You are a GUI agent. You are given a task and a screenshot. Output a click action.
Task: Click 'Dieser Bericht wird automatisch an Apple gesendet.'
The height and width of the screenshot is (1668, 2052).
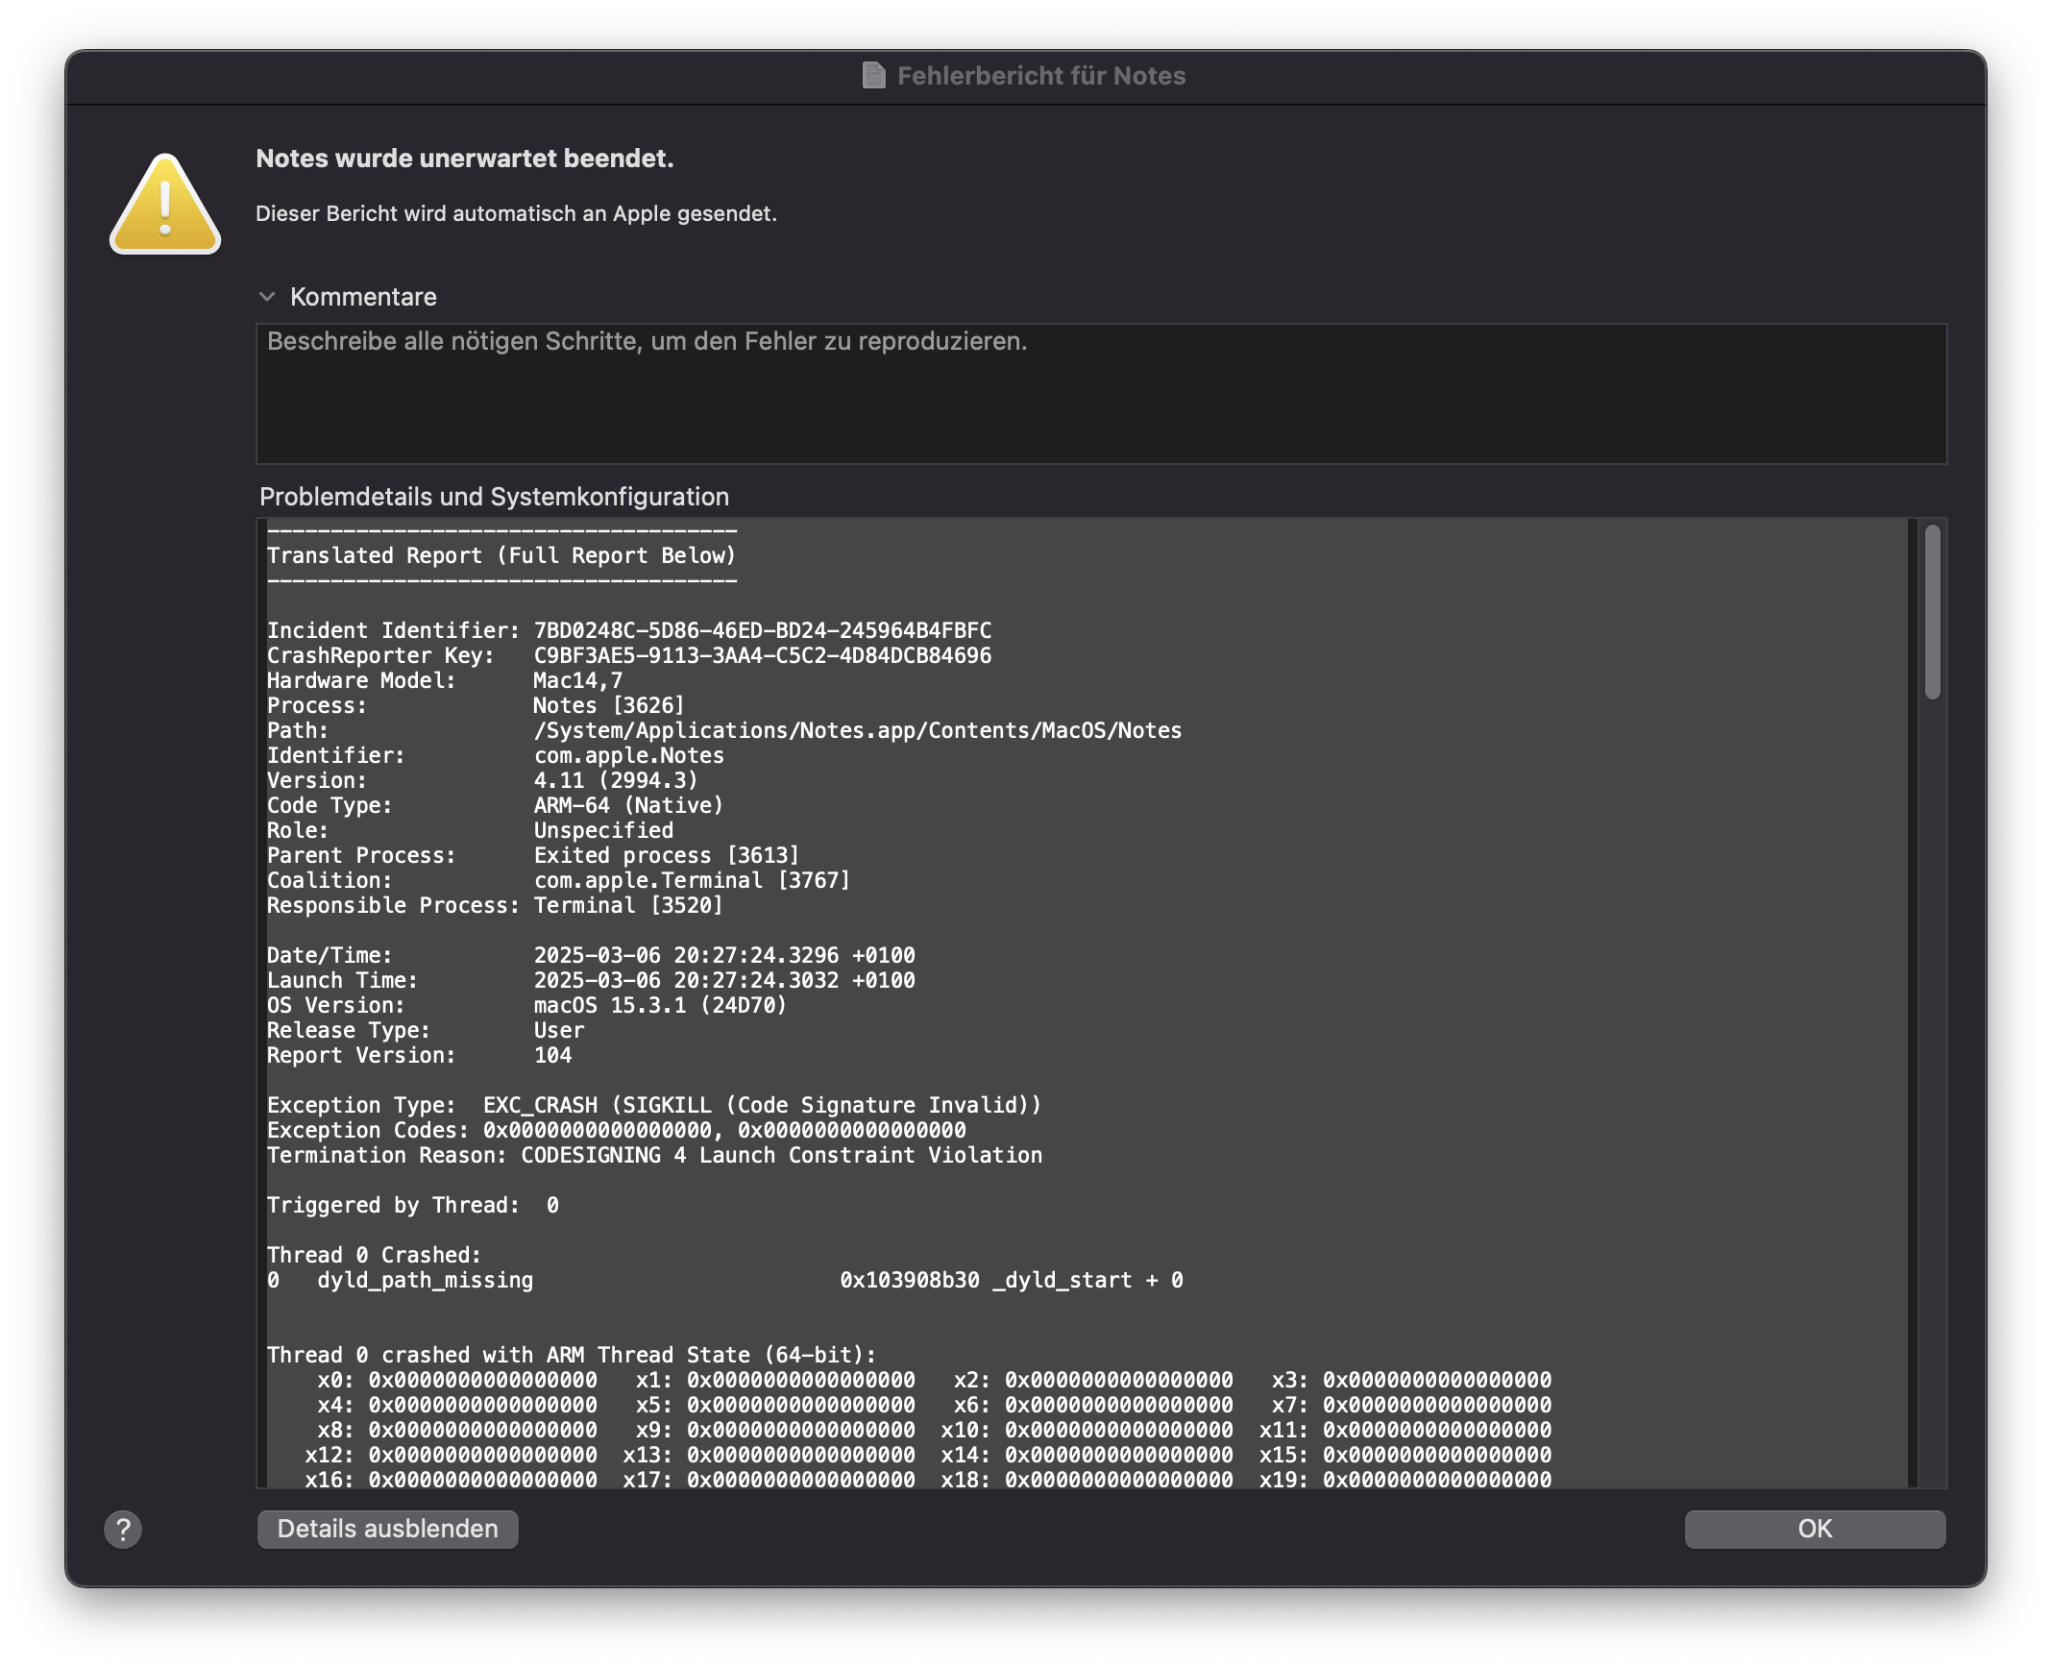point(516,213)
